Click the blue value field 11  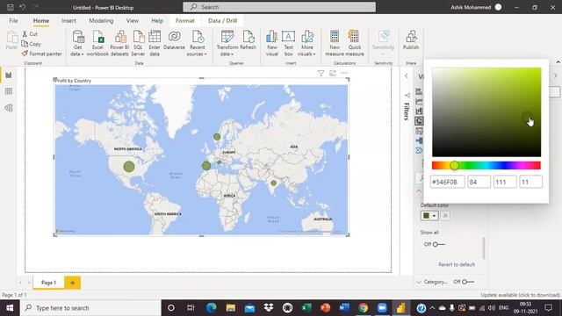tap(530, 182)
